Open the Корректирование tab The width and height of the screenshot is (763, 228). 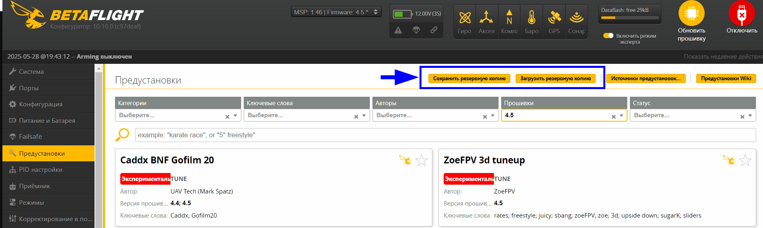click(x=48, y=219)
